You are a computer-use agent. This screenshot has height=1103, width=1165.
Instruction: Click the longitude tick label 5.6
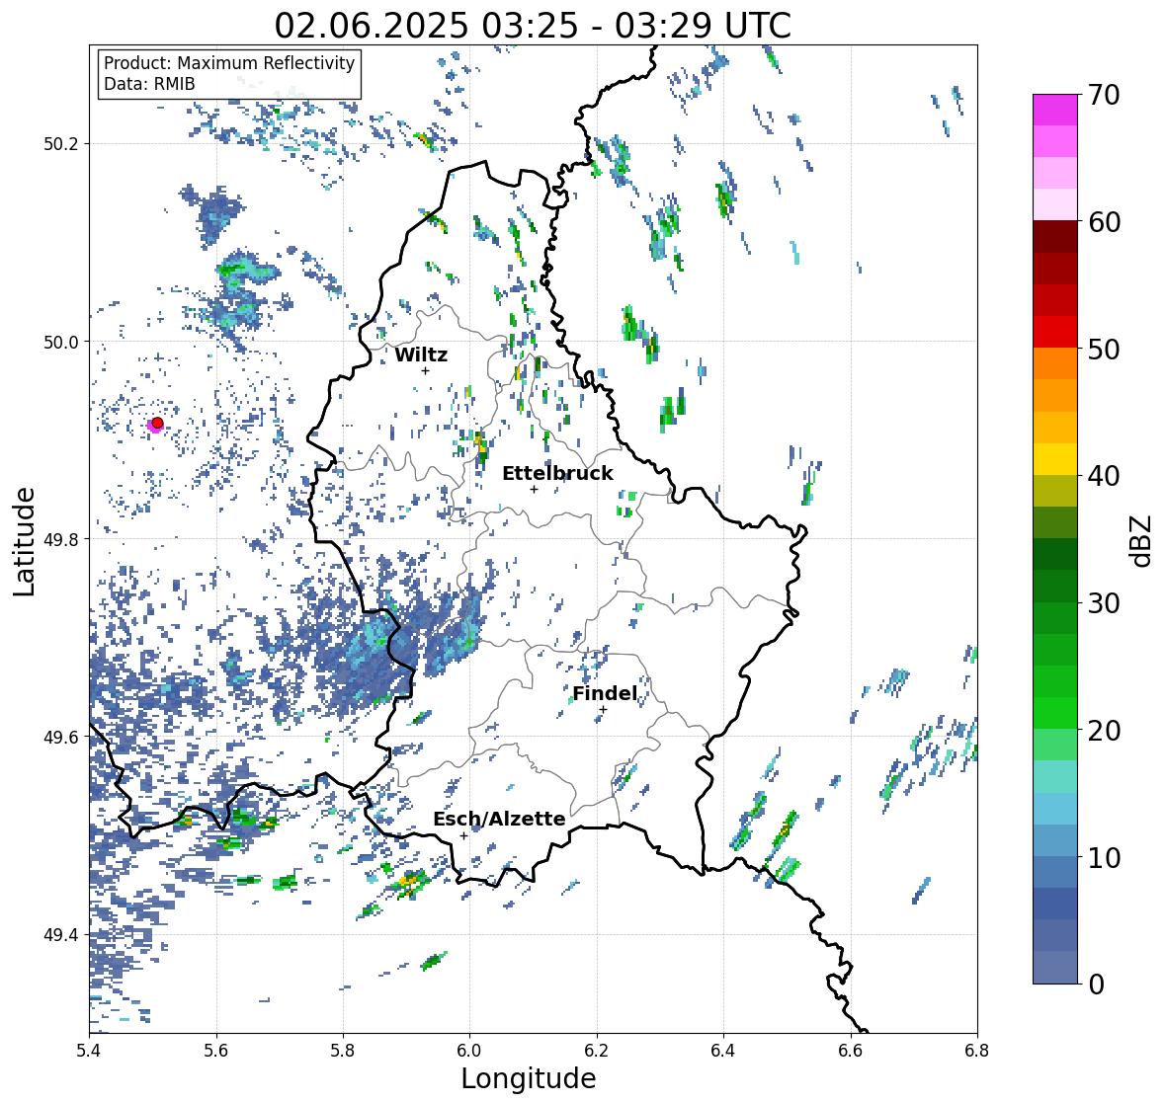click(x=216, y=1051)
